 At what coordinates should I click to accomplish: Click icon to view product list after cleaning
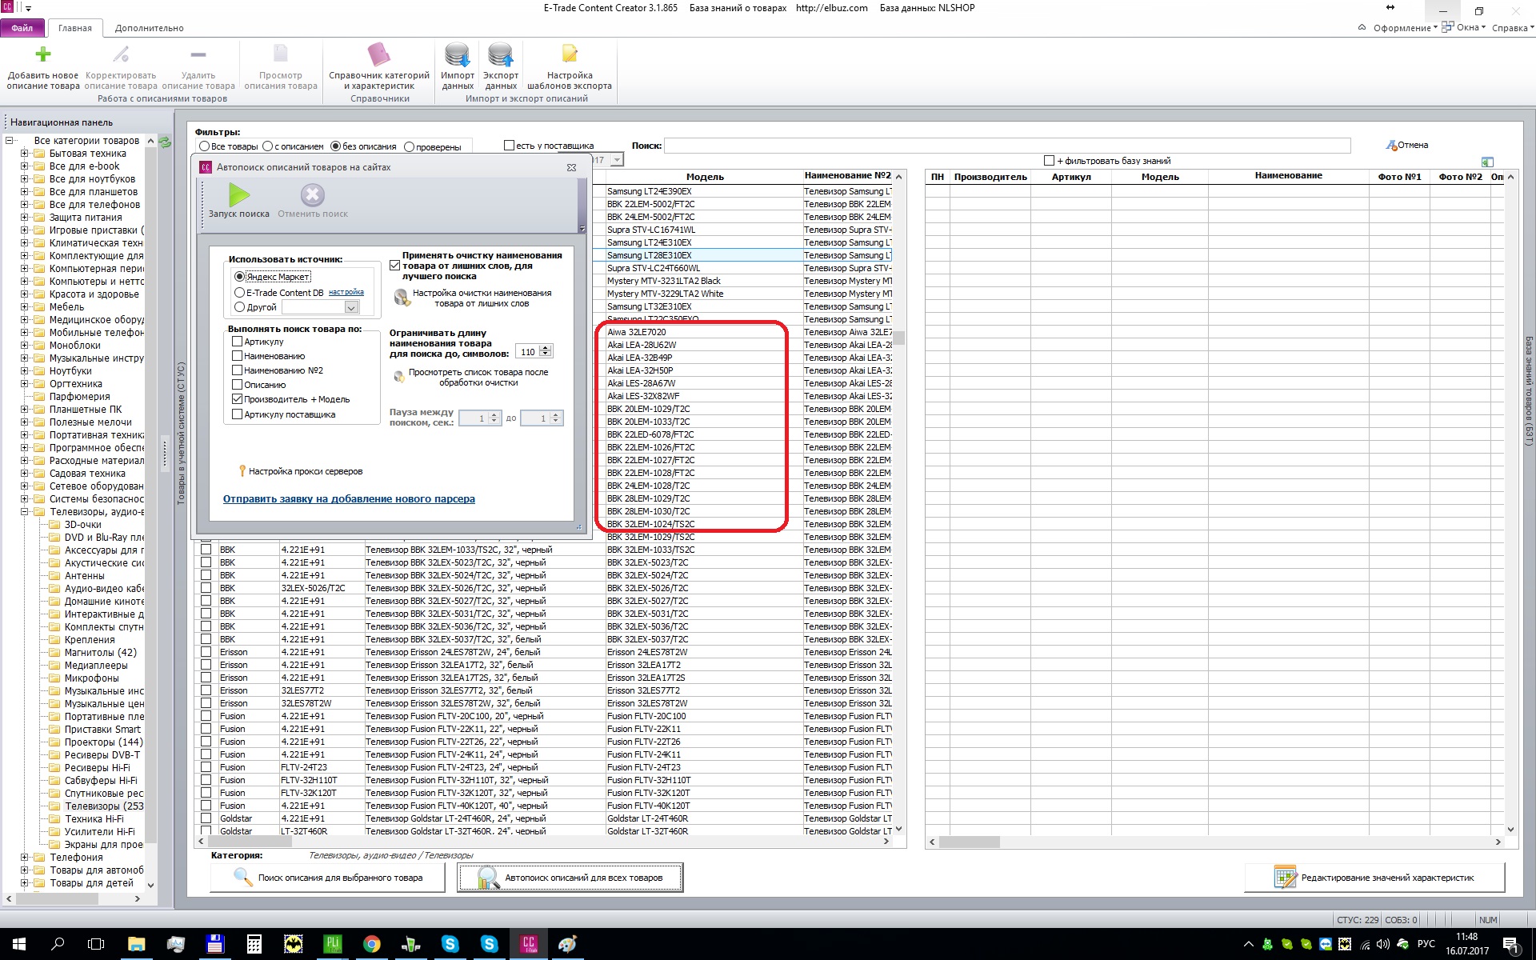click(399, 377)
